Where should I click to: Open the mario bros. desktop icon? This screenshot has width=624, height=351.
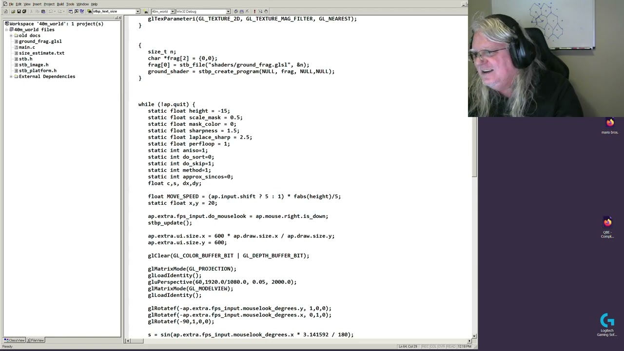coord(610,126)
